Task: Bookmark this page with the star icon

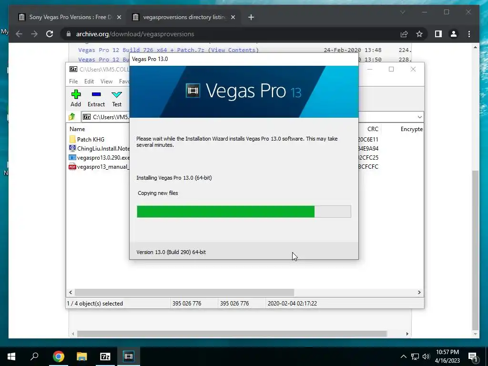Action: click(419, 34)
